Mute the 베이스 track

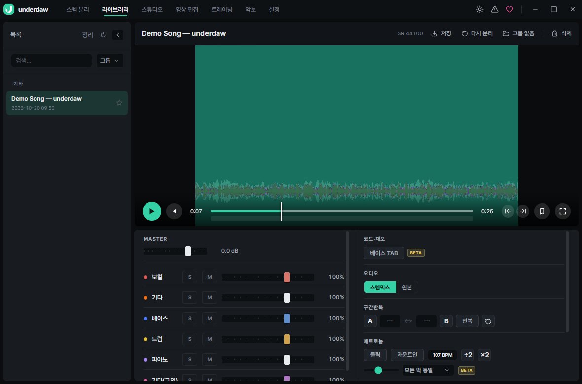[x=209, y=319]
